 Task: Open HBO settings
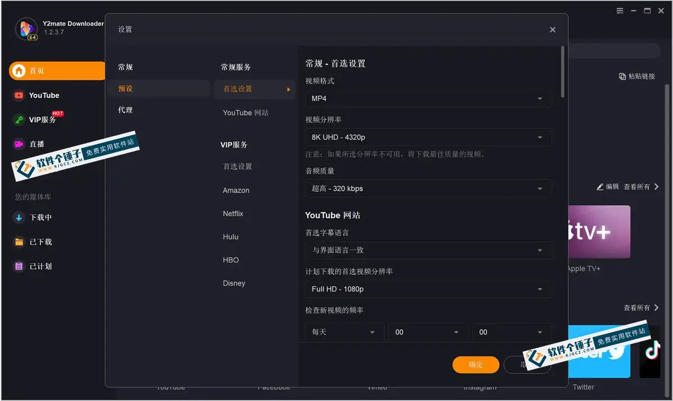coord(231,260)
